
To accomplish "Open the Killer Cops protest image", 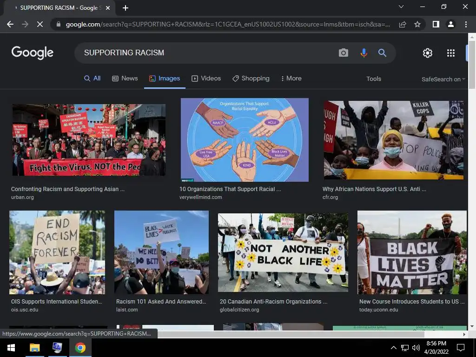I will 394,140.
